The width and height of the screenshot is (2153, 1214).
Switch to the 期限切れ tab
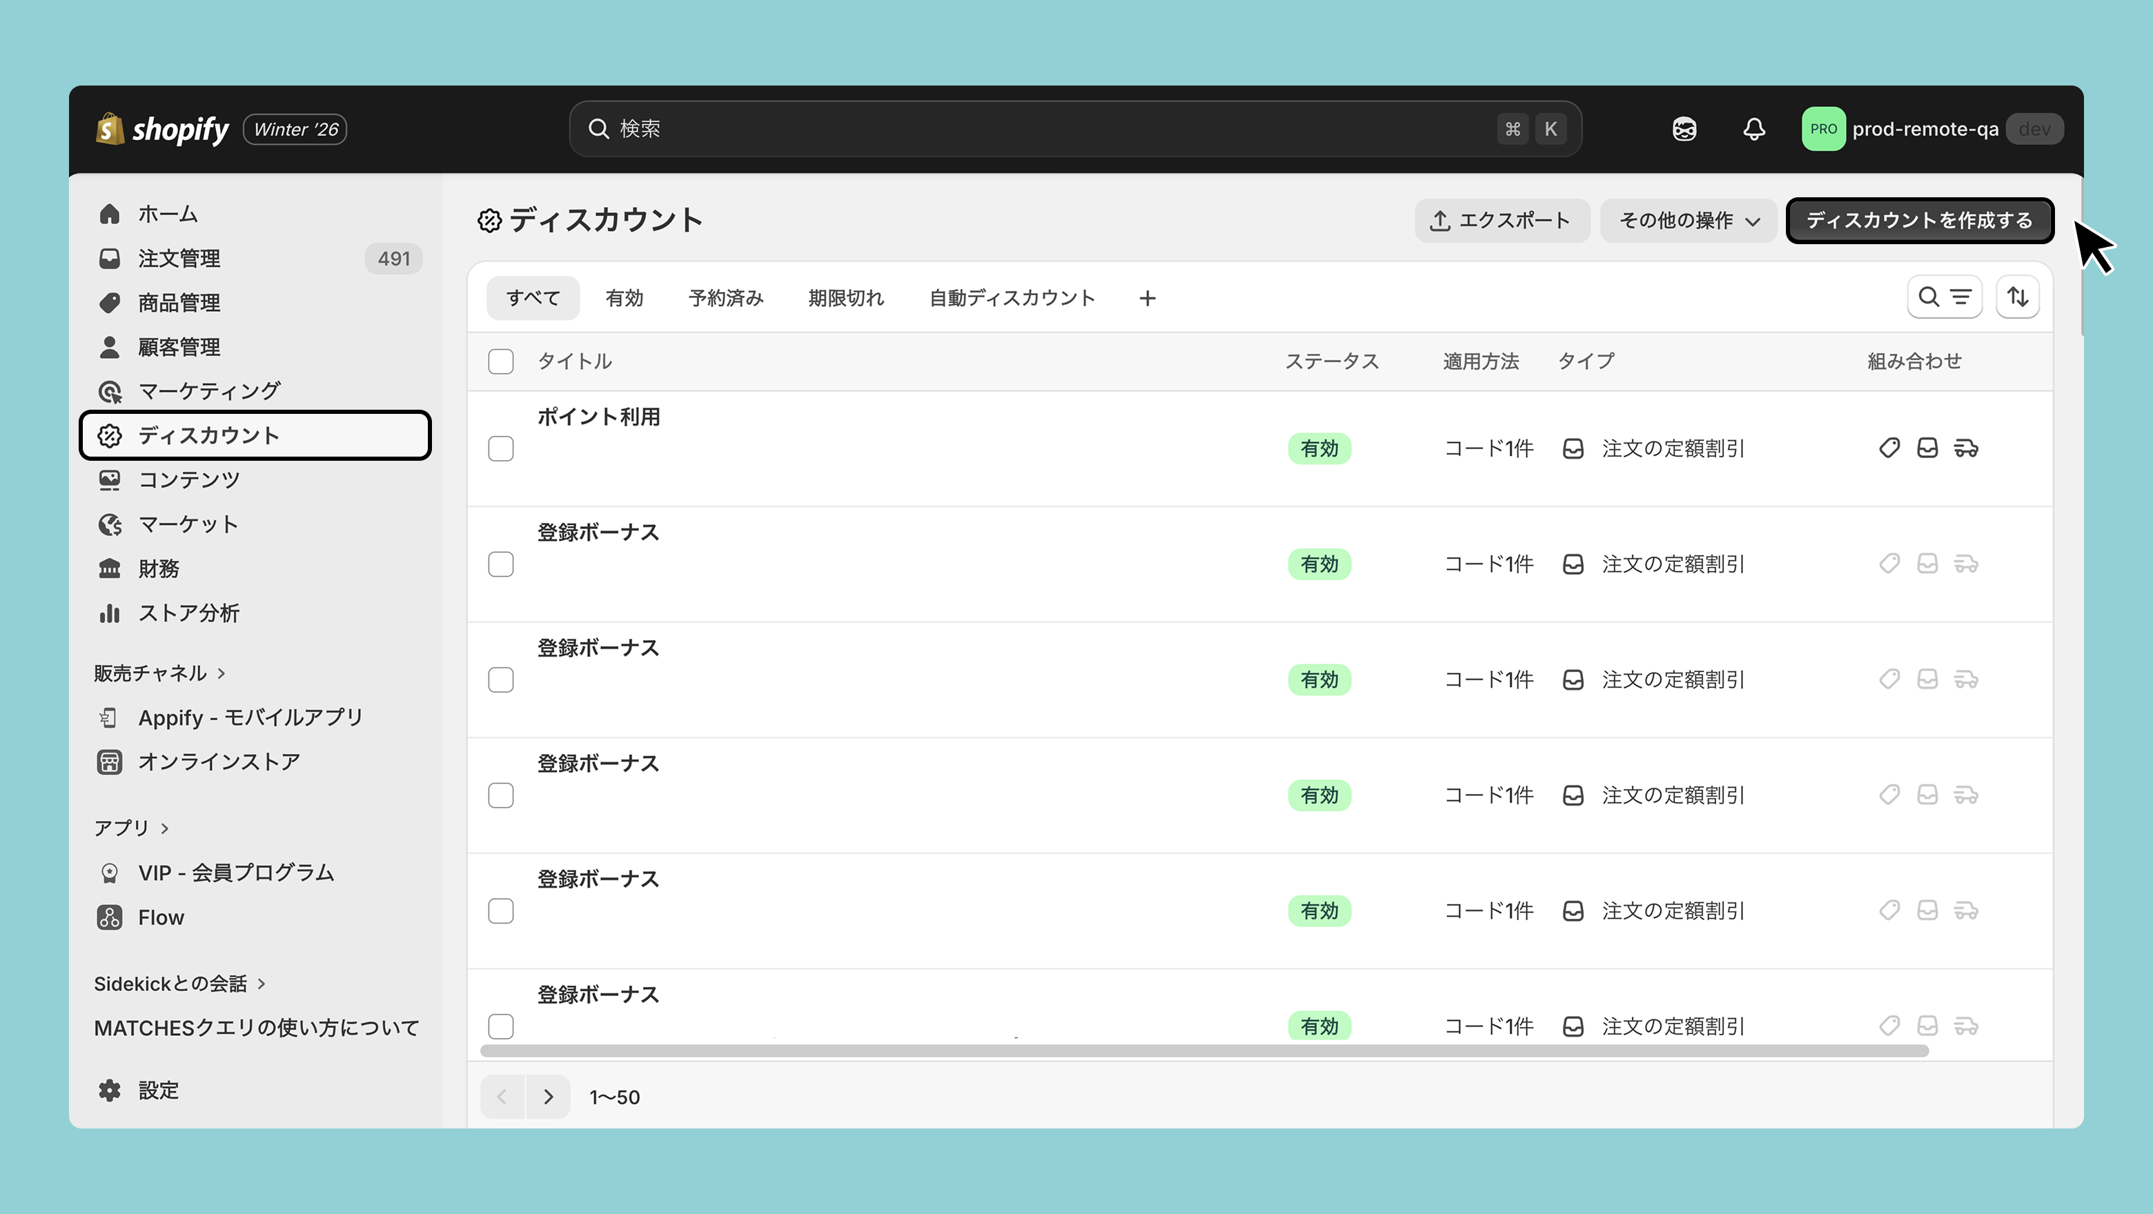pyautogui.click(x=846, y=298)
